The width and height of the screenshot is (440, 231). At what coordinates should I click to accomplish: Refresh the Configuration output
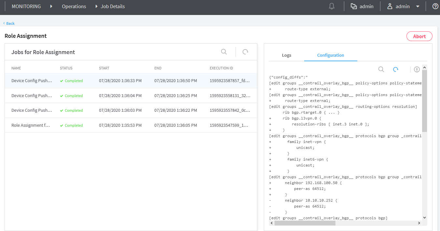(x=396, y=69)
